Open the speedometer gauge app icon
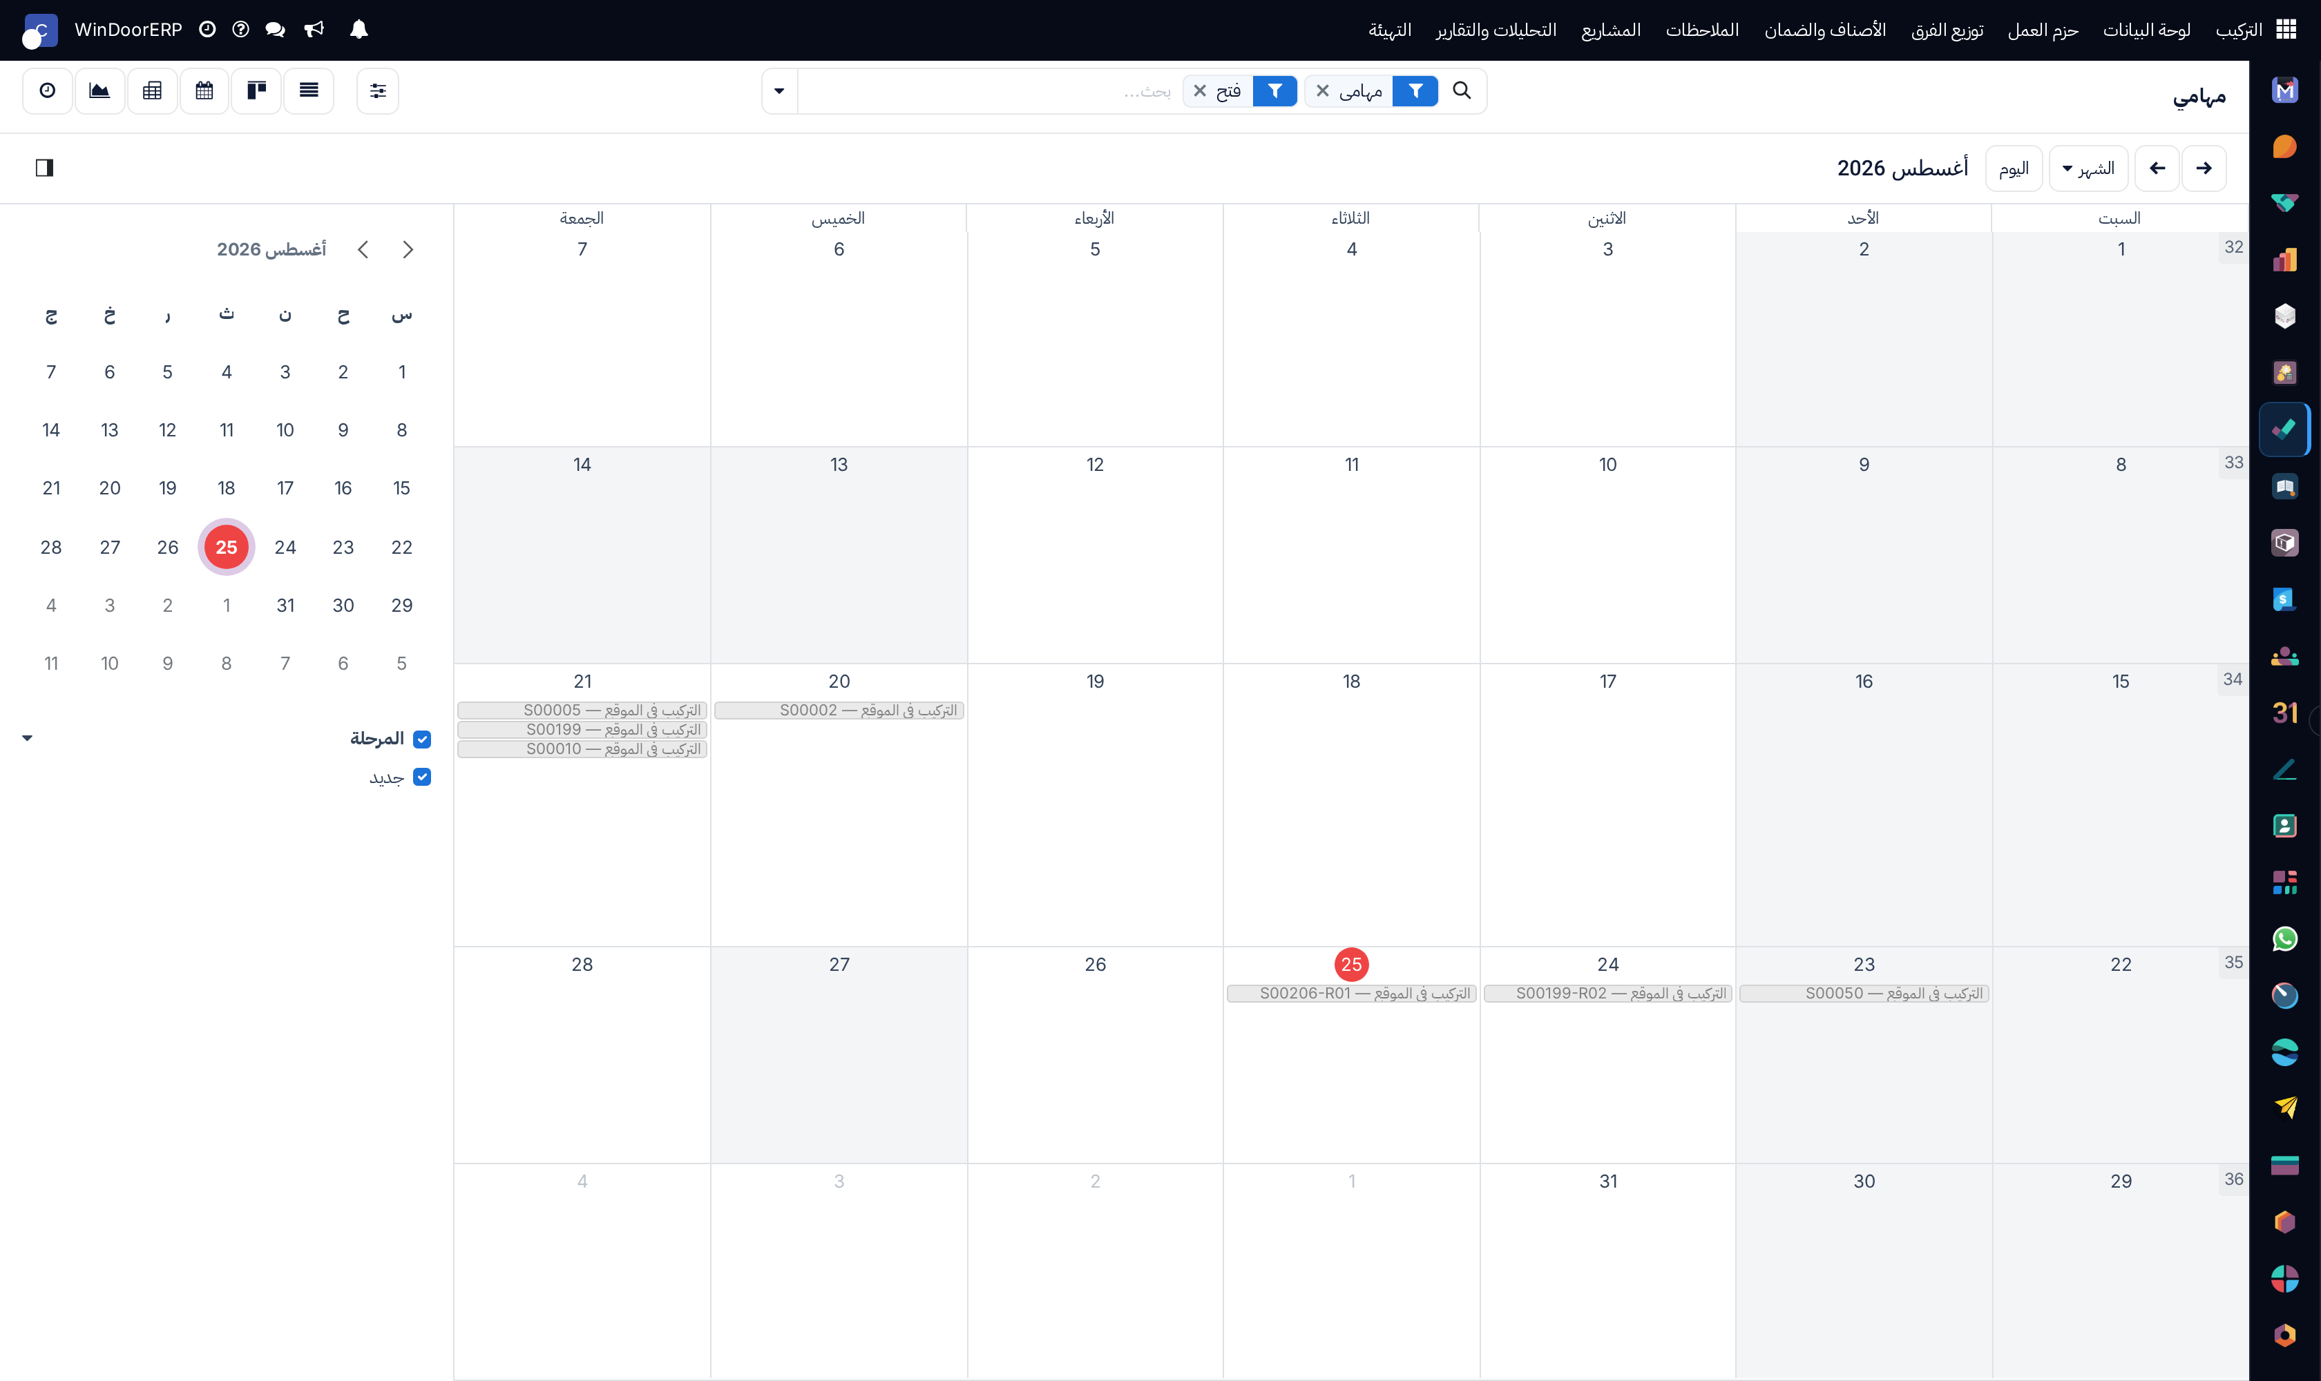This screenshot has width=2321, height=1381. [x=2284, y=996]
